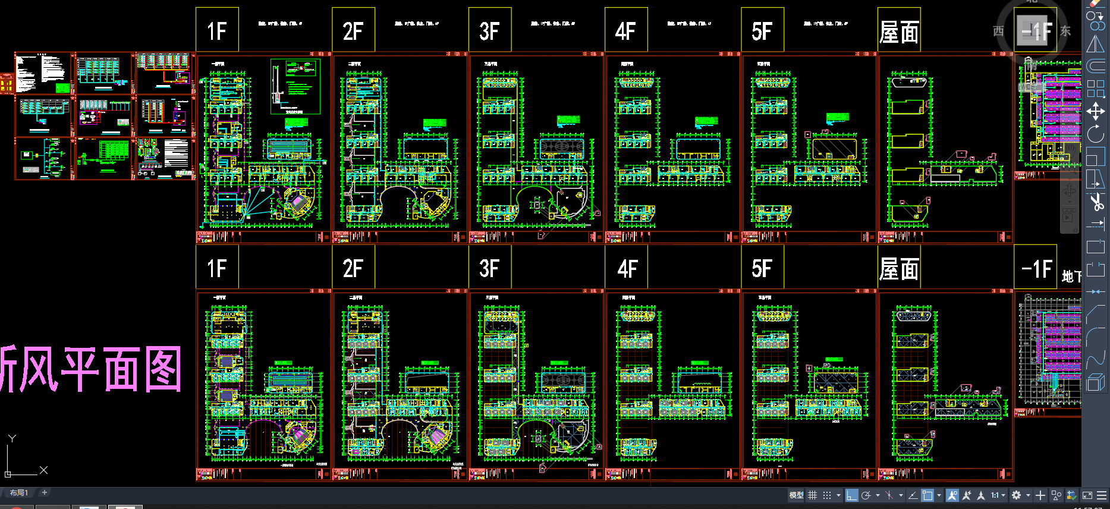Select the Stretch tool
This screenshot has height=509, width=1110.
(1096, 179)
